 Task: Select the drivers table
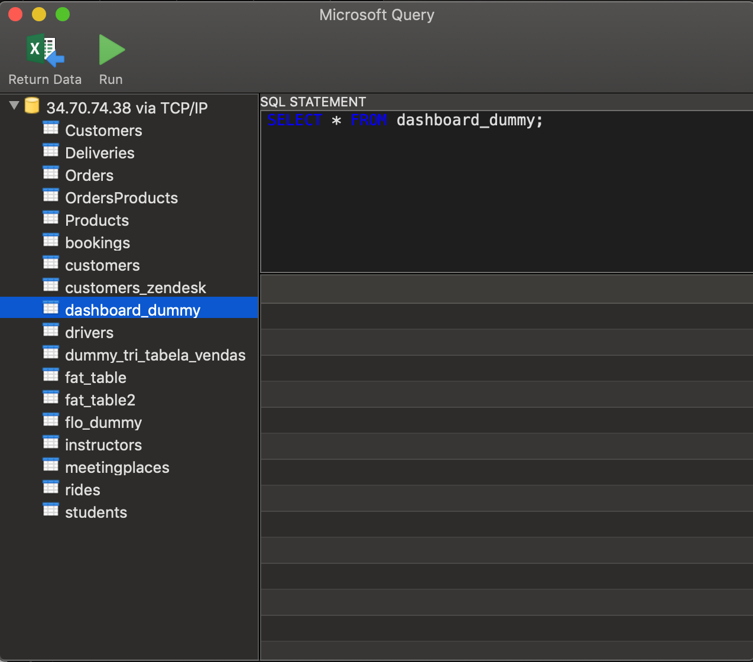pyautogui.click(x=89, y=332)
